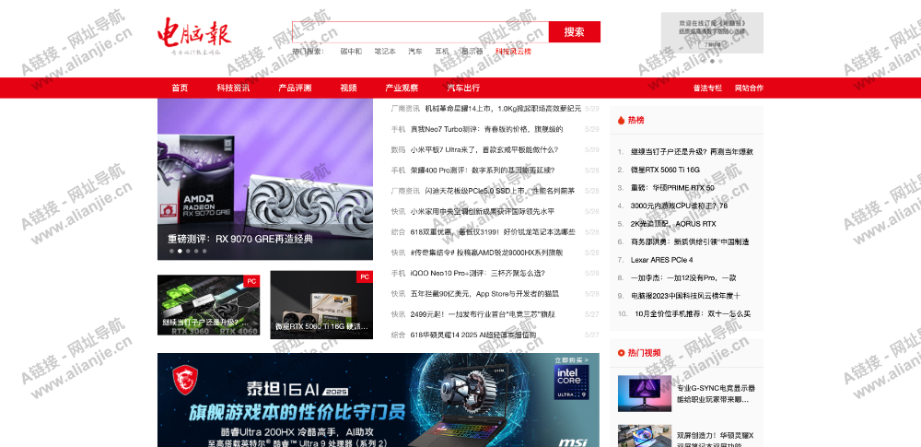Open hot list item 重磅:华硕PRIME RTX 50
921x447 pixels.
[x=672, y=188]
